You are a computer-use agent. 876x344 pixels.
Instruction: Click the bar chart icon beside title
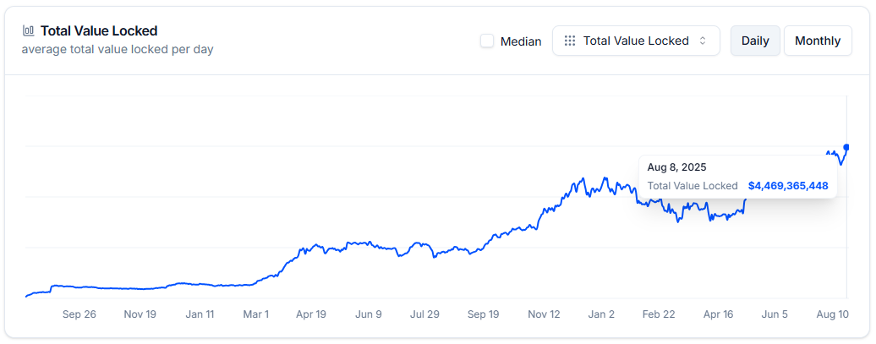coord(29,30)
